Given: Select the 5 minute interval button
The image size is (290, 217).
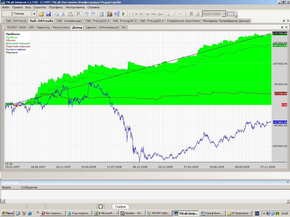Looking at the screenshot, I should pyautogui.click(x=133, y=14).
